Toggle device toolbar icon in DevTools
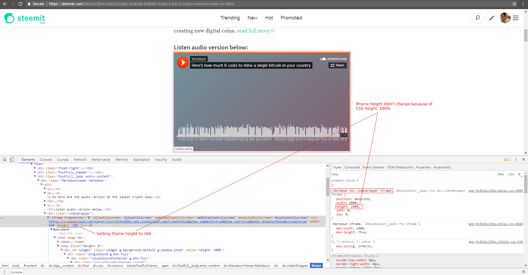 [x=12, y=160]
